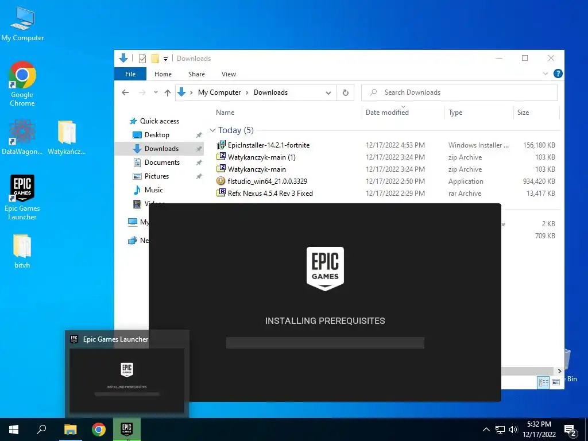Select the Watykańcz folder on desktop
Screen dimensions: 588x441
coord(67,137)
